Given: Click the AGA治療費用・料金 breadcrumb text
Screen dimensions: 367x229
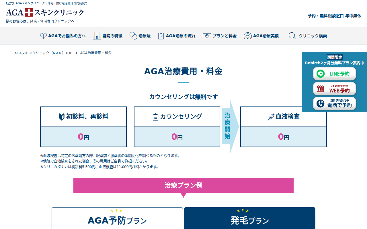Looking at the screenshot, I should [96, 53].
